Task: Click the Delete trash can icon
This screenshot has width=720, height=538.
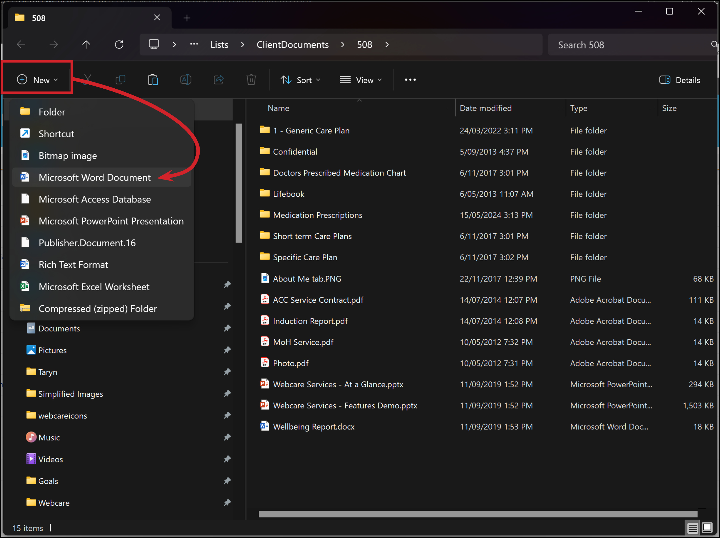Action: pyautogui.click(x=251, y=80)
